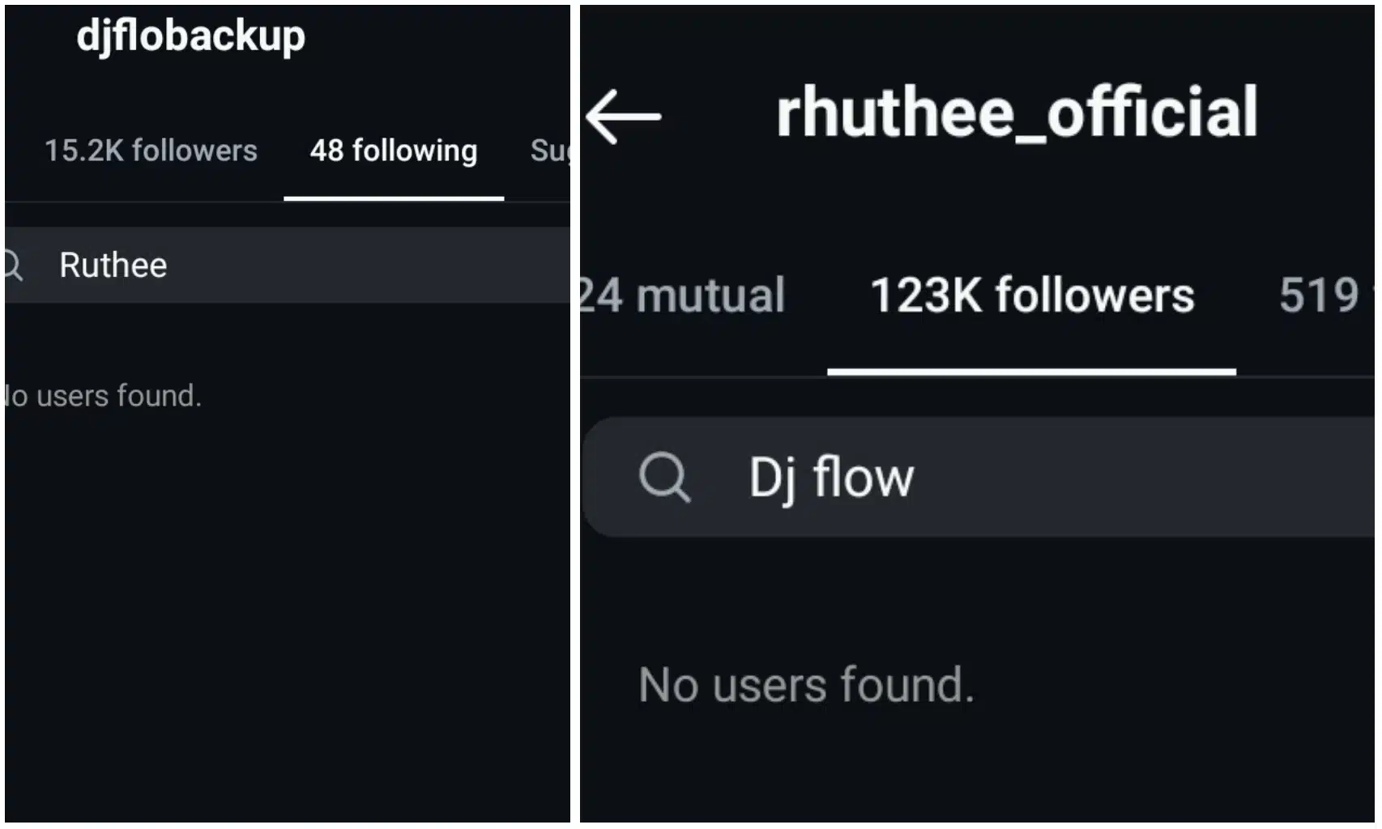Viewport: 1382px width, 829px height.
Task: Switch to the cut-off "Su" tab
Action: [549, 151]
